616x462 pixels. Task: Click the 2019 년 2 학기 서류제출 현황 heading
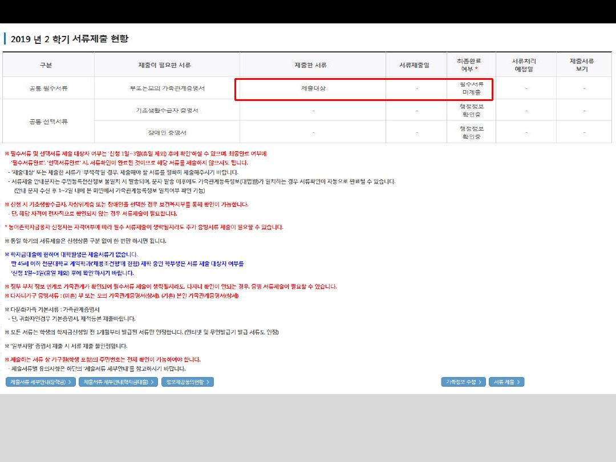click(x=70, y=39)
